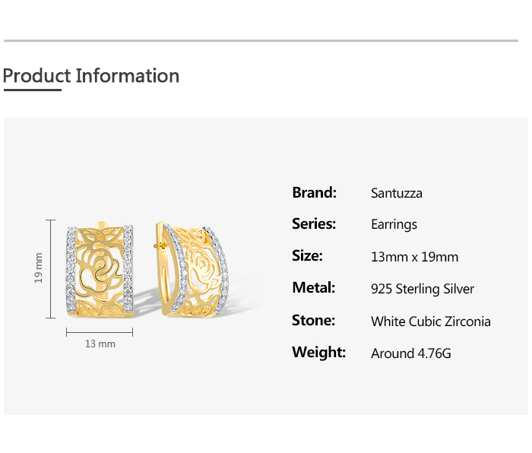Select the Brand: label

[x=314, y=193]
